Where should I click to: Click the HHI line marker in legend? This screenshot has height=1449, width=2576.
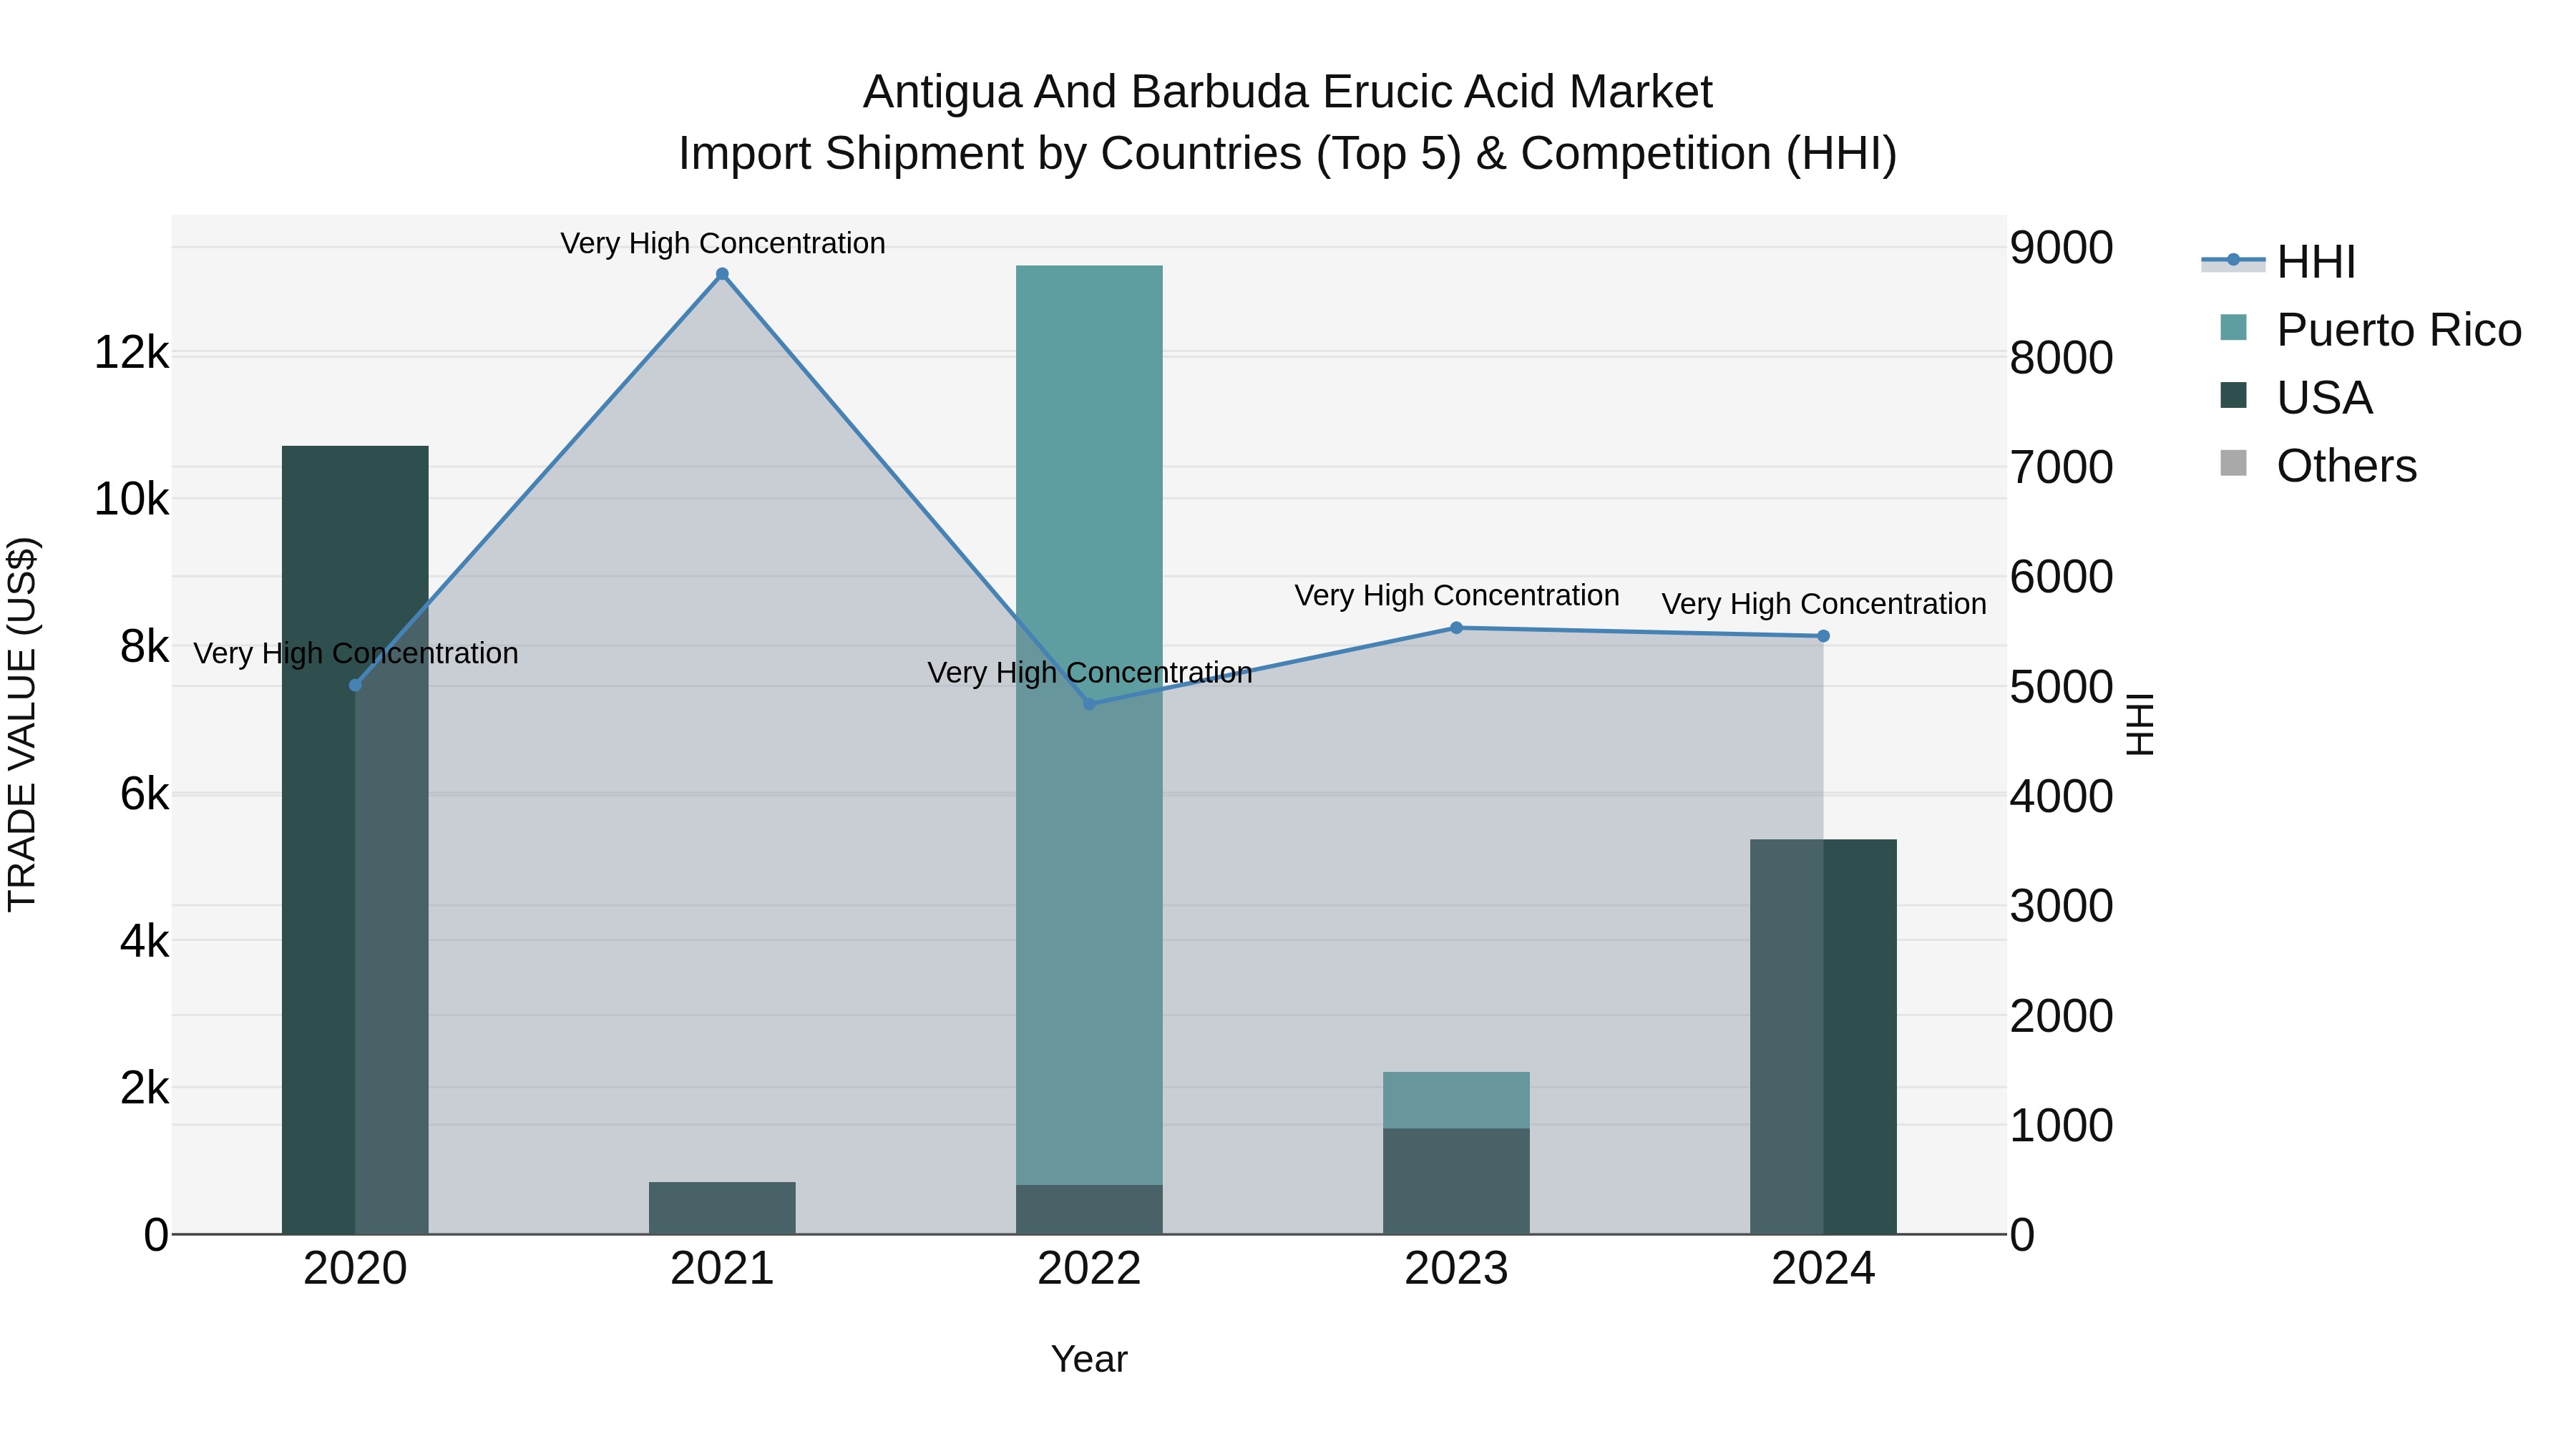[2233, 260]
